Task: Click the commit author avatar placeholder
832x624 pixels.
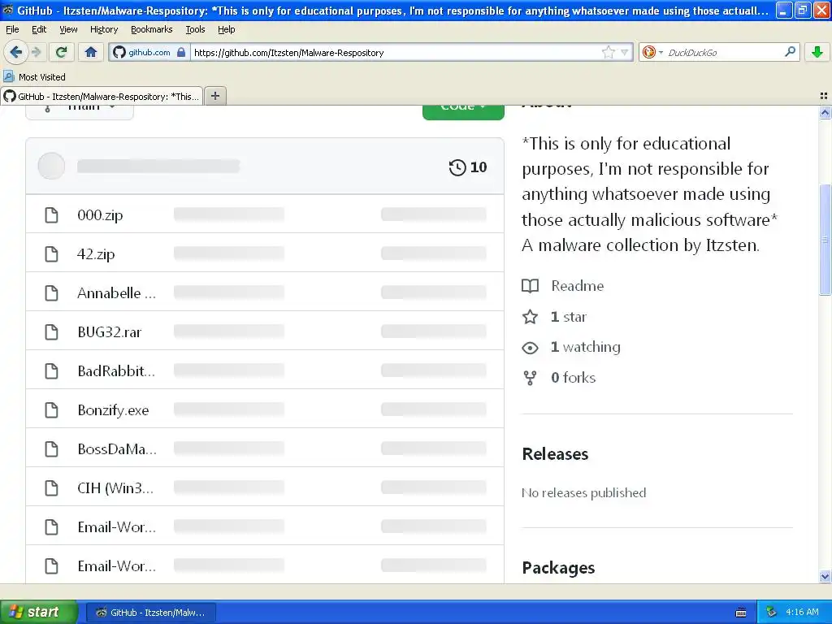Action: pos(51,166)
